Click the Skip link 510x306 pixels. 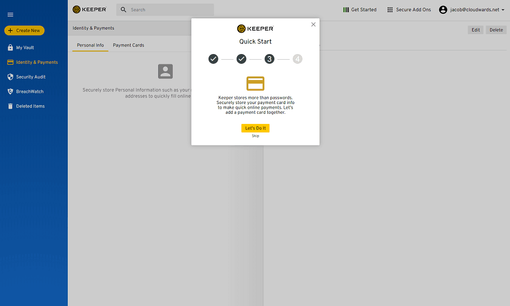point(256,136)
